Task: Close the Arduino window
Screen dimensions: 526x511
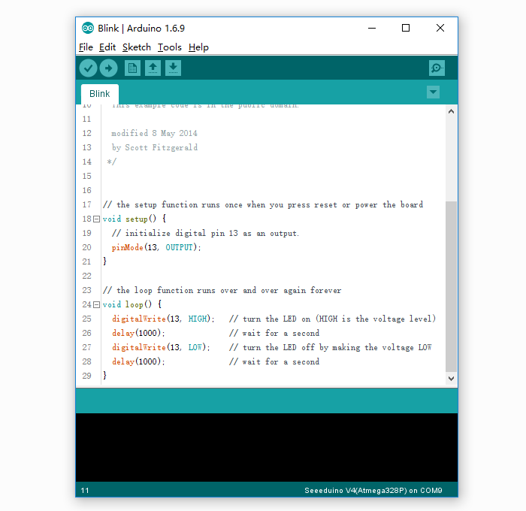Action: pyautogui.click(x=440, y=29)
